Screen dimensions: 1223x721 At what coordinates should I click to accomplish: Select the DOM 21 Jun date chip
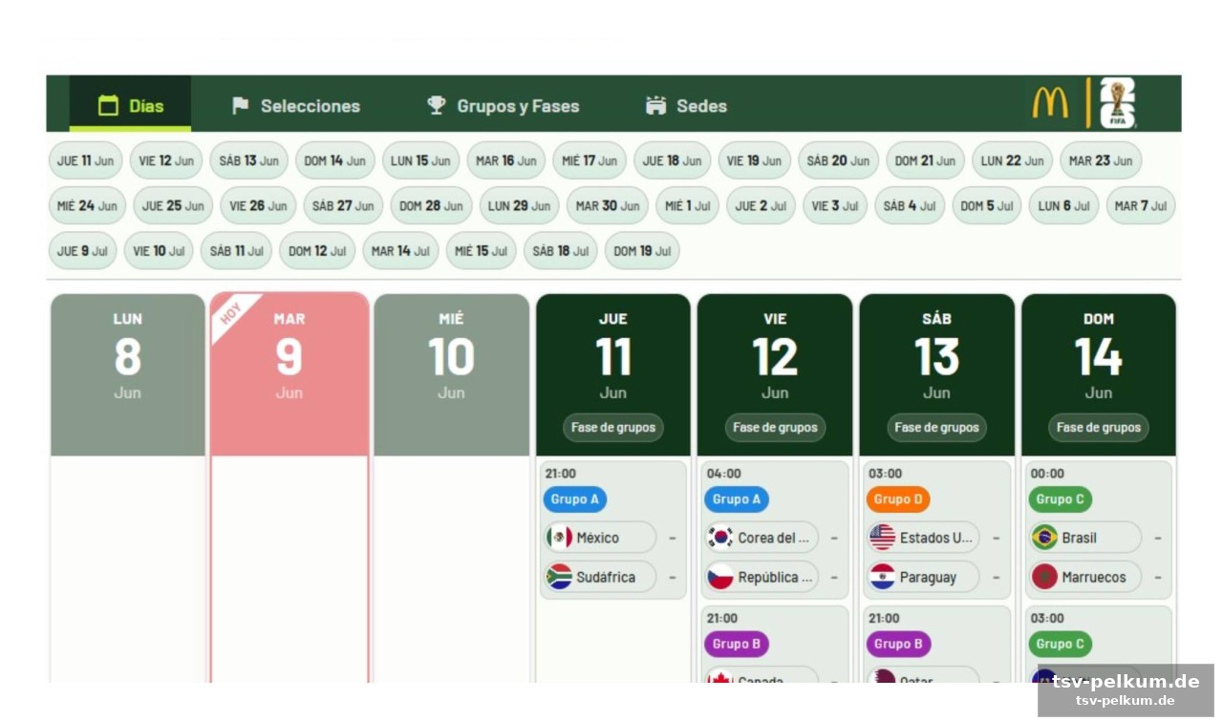tap(925, 160)
